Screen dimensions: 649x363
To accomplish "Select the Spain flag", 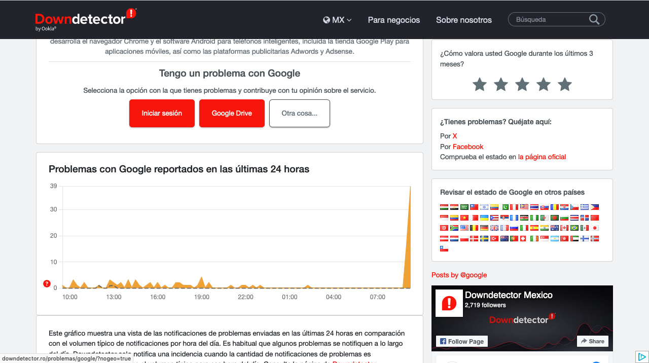I will (534, 228).
